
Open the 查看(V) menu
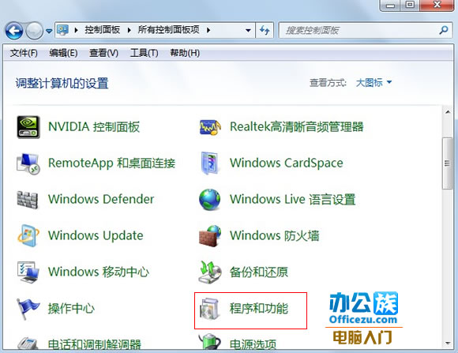click(103, 53)
